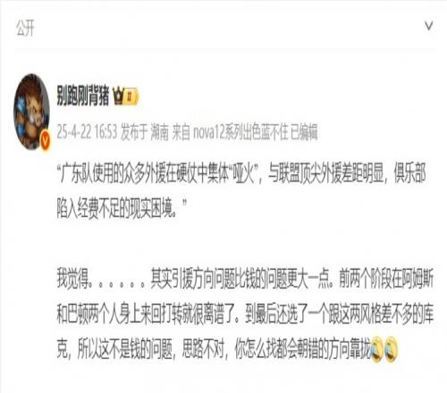Image resolution: width=447 pixels, height=393 pixels.
Task: Click the line starting 和巴顿两个人身上
Action: (x=245, y=314)
